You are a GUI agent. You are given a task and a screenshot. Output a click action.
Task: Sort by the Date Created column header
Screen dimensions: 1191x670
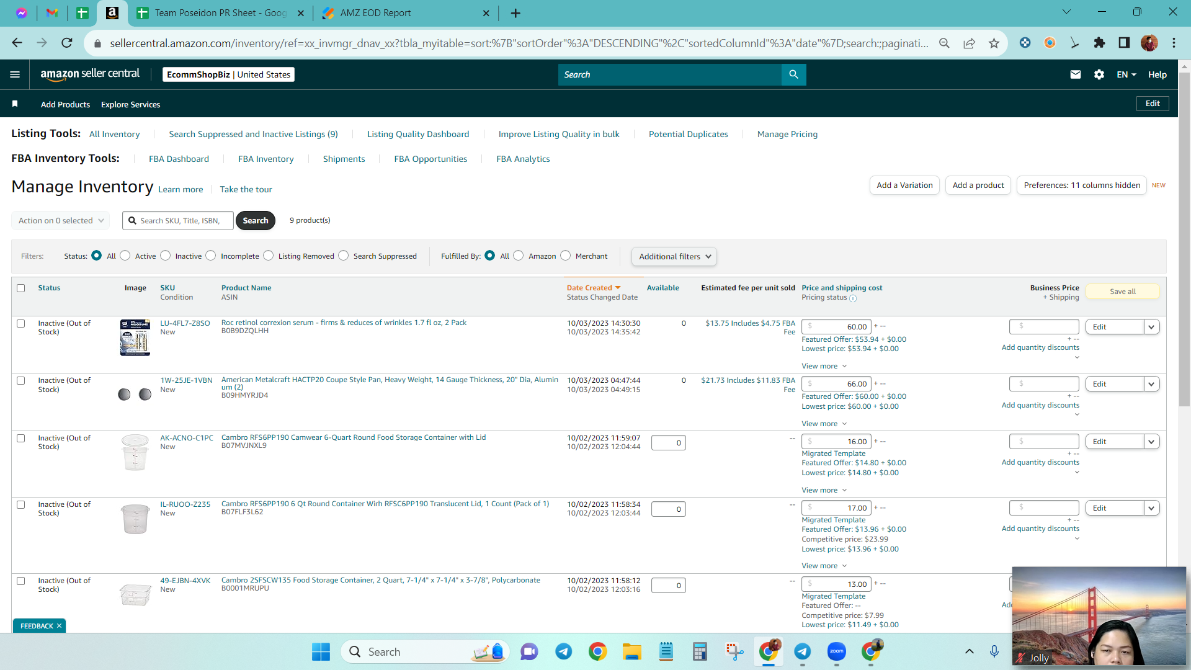[594, 288]
